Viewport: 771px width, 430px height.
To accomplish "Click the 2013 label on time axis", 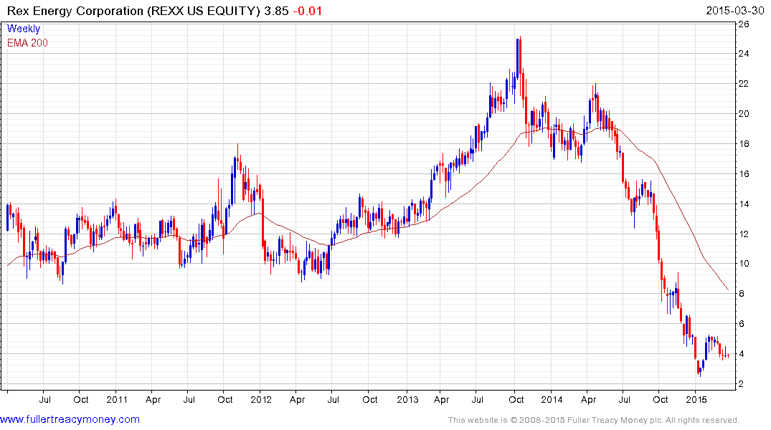I will 407,398.
